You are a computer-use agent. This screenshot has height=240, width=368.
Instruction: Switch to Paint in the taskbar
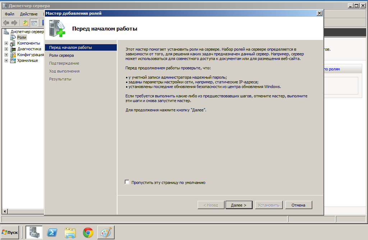pos(106,232)
